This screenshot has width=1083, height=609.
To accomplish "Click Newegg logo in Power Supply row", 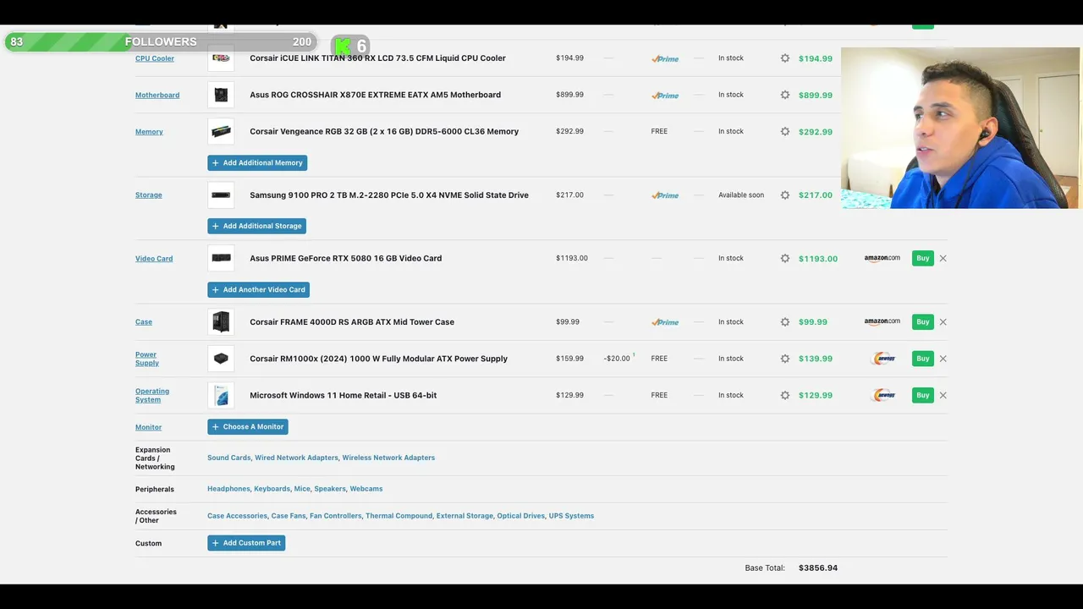I will point(883,359).
